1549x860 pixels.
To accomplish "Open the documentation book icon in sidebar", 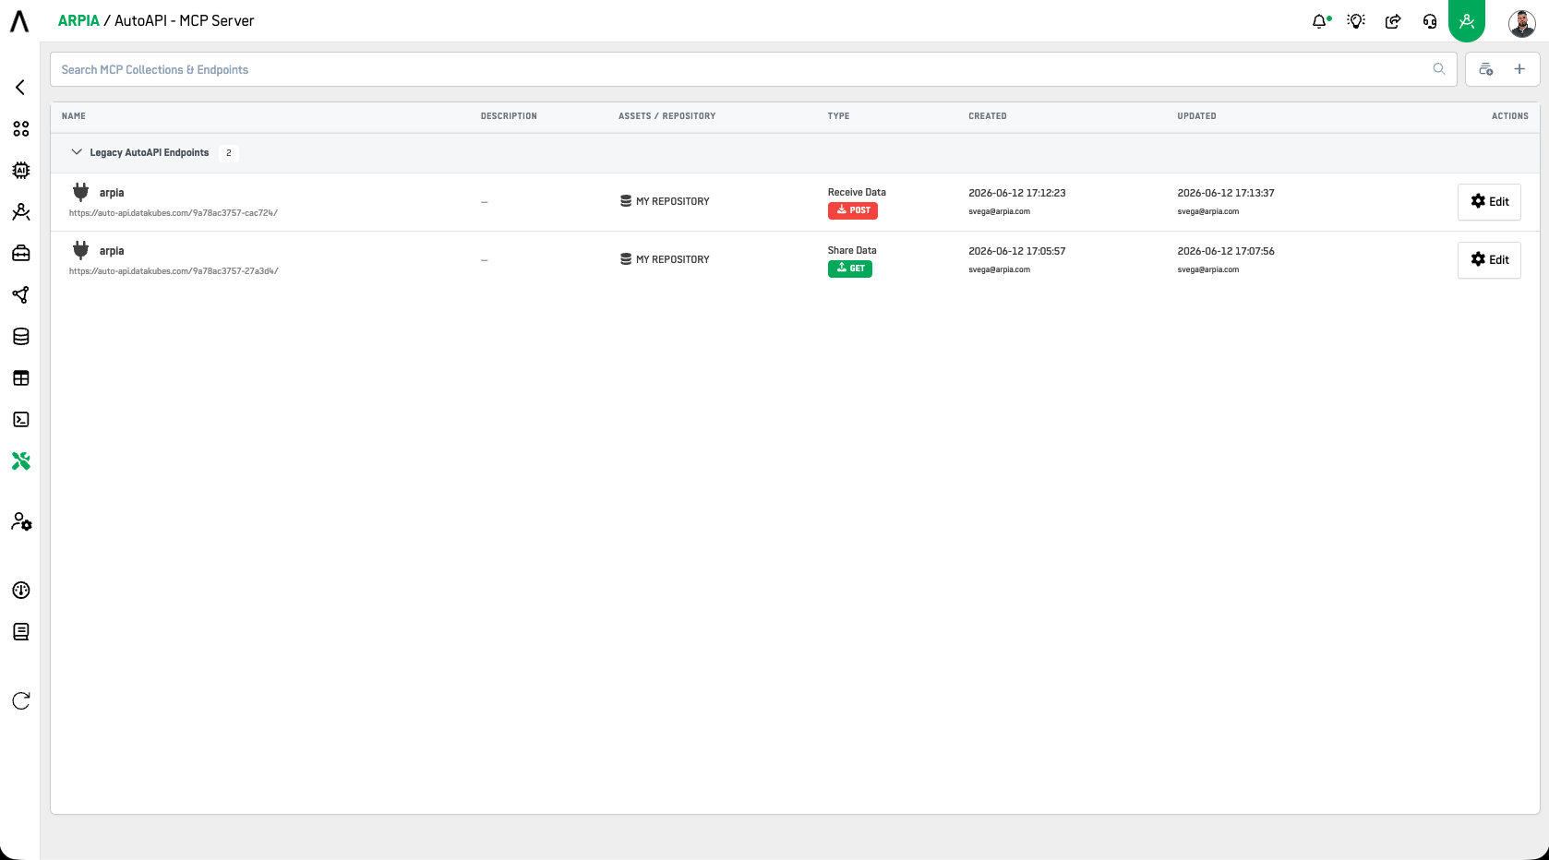I will [21, 632].
